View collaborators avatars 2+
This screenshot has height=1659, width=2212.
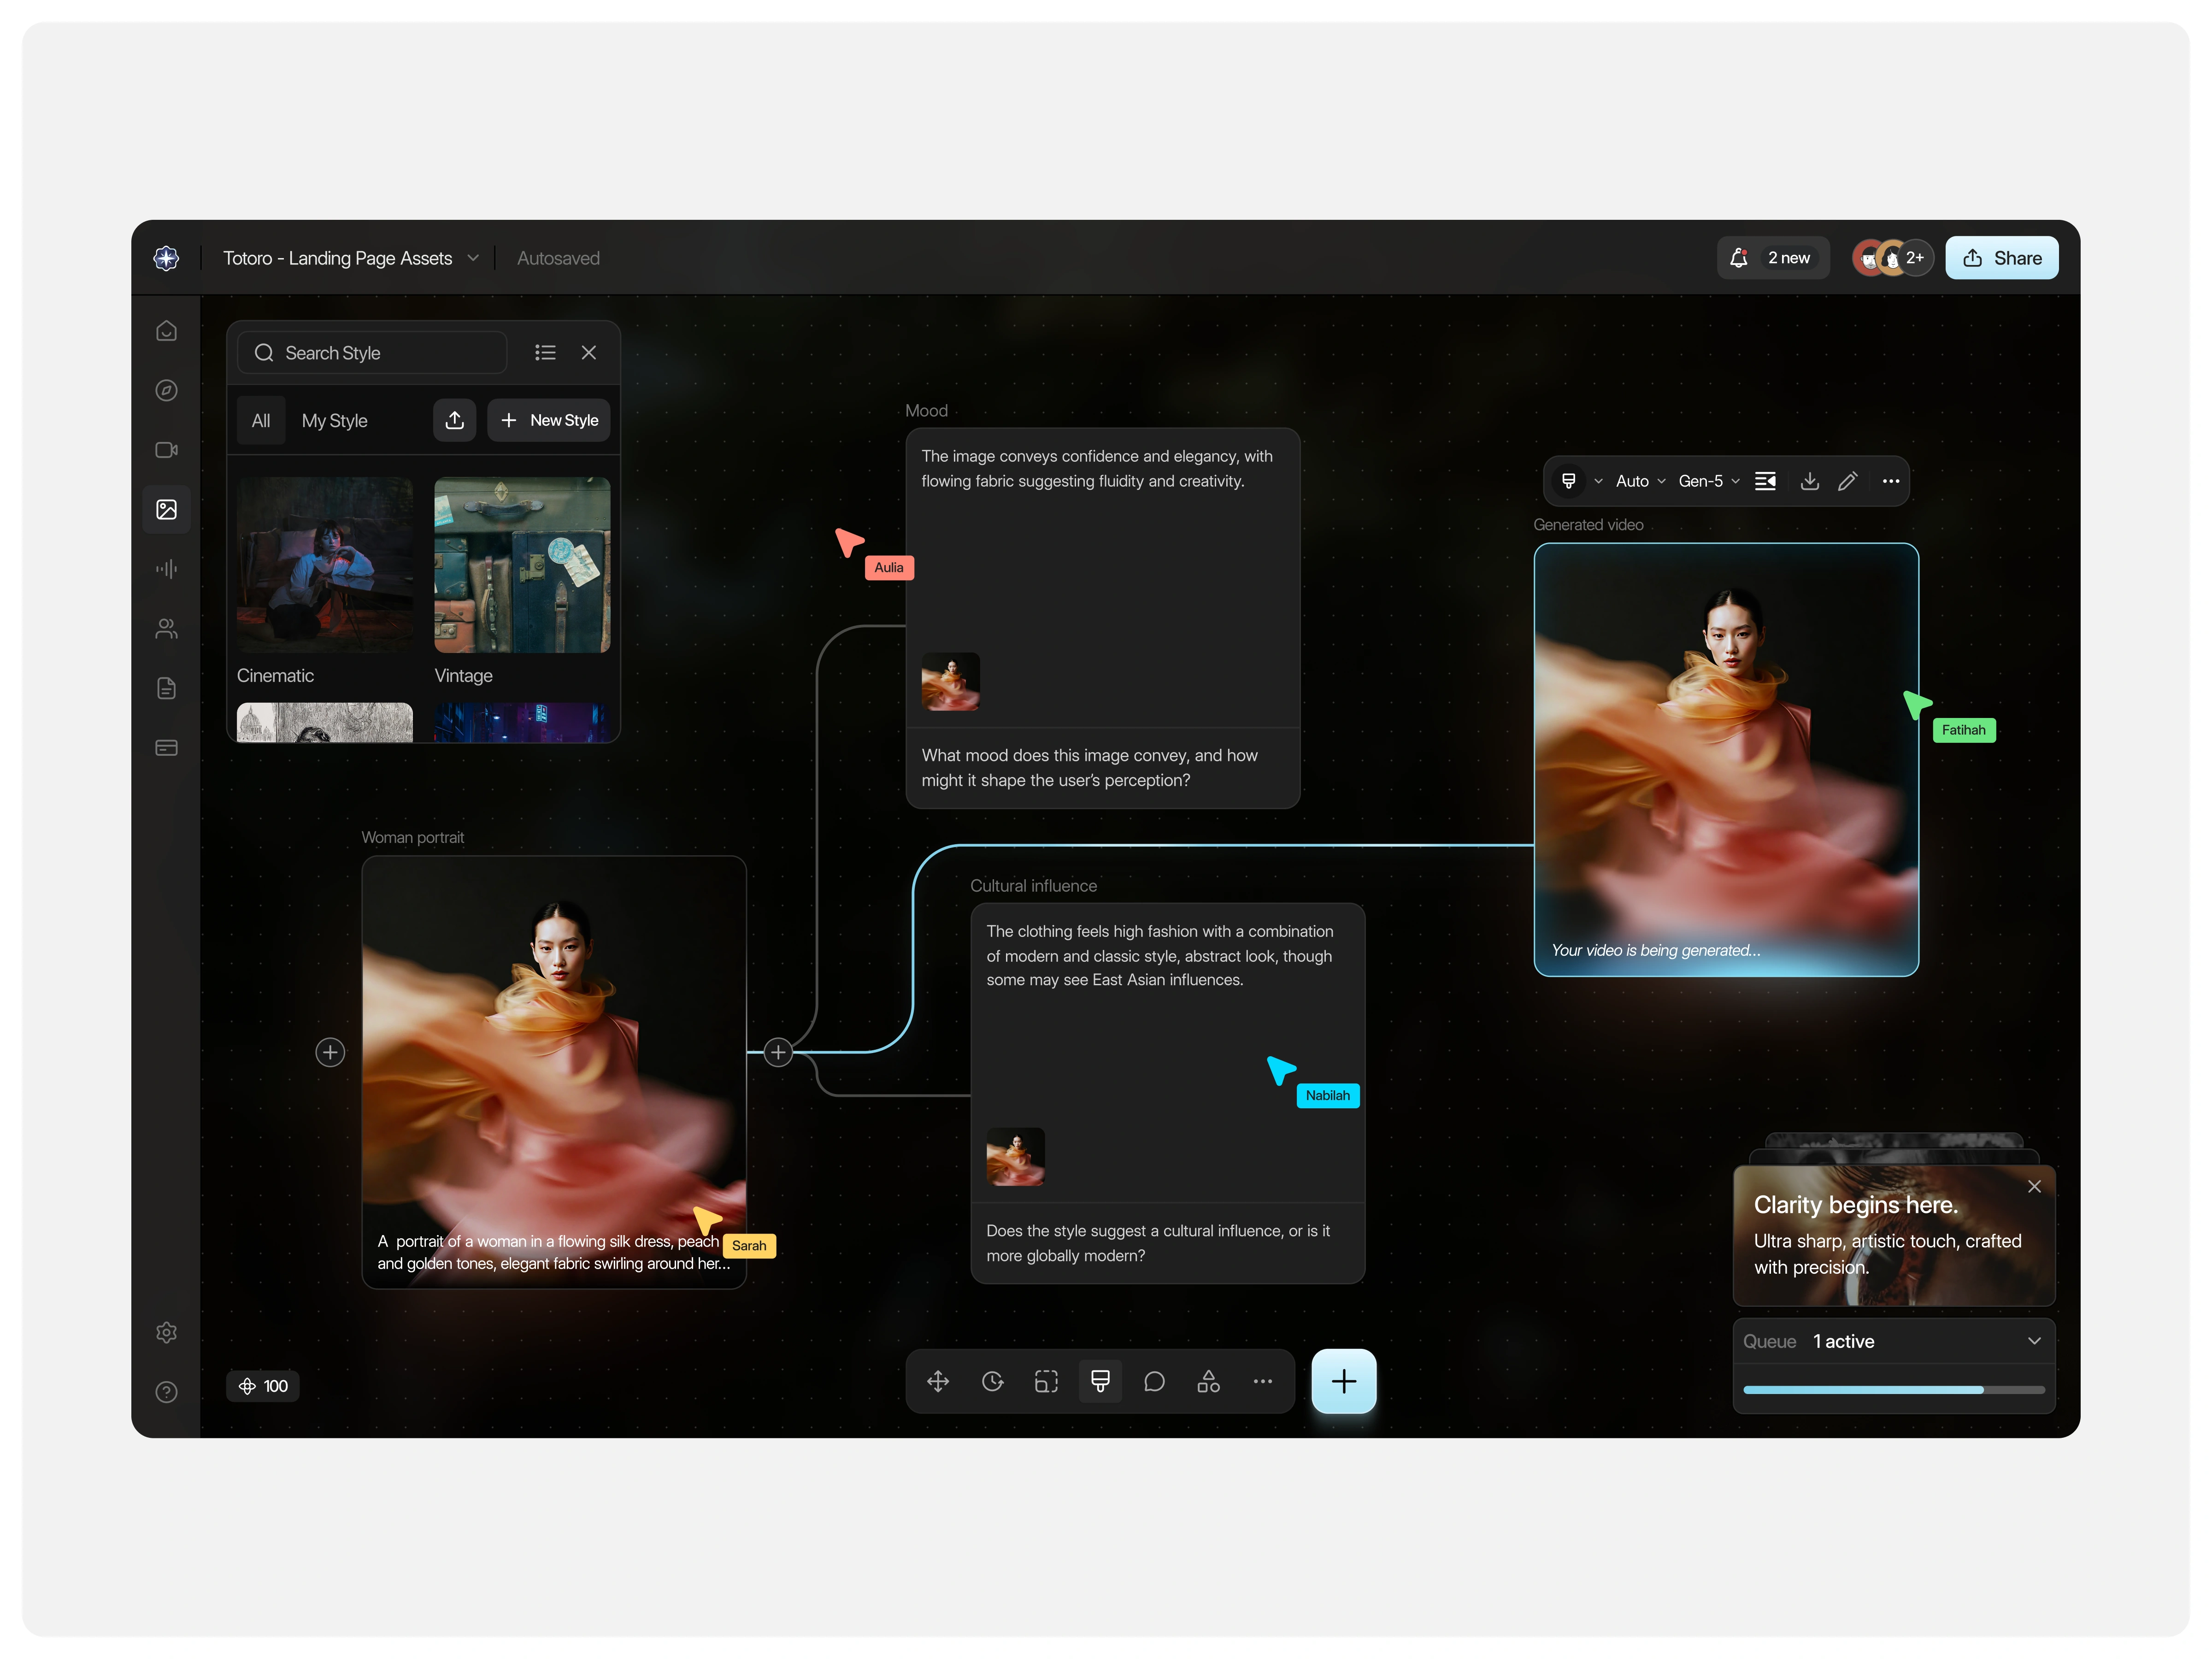click(x=1892, y=258)
